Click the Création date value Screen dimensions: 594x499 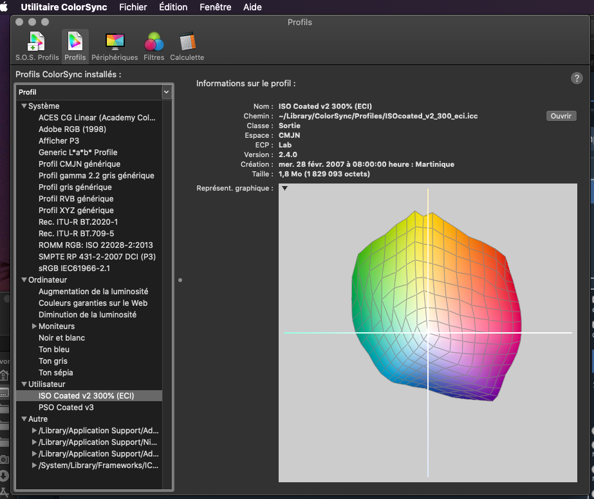[x=366, y=164]
